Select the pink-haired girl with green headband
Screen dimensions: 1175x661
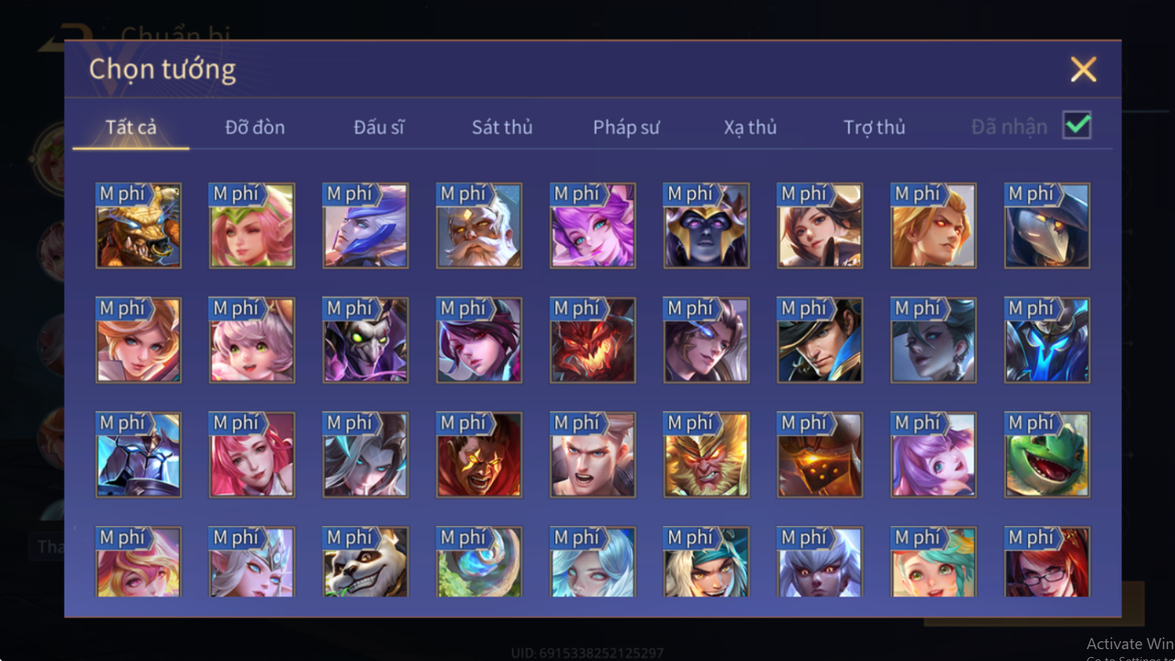click(x=252, y=226)
